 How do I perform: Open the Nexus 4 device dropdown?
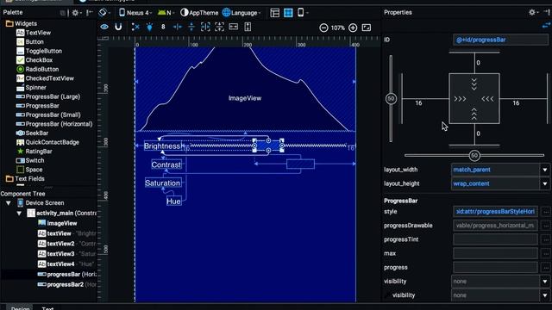coord(135,13)
